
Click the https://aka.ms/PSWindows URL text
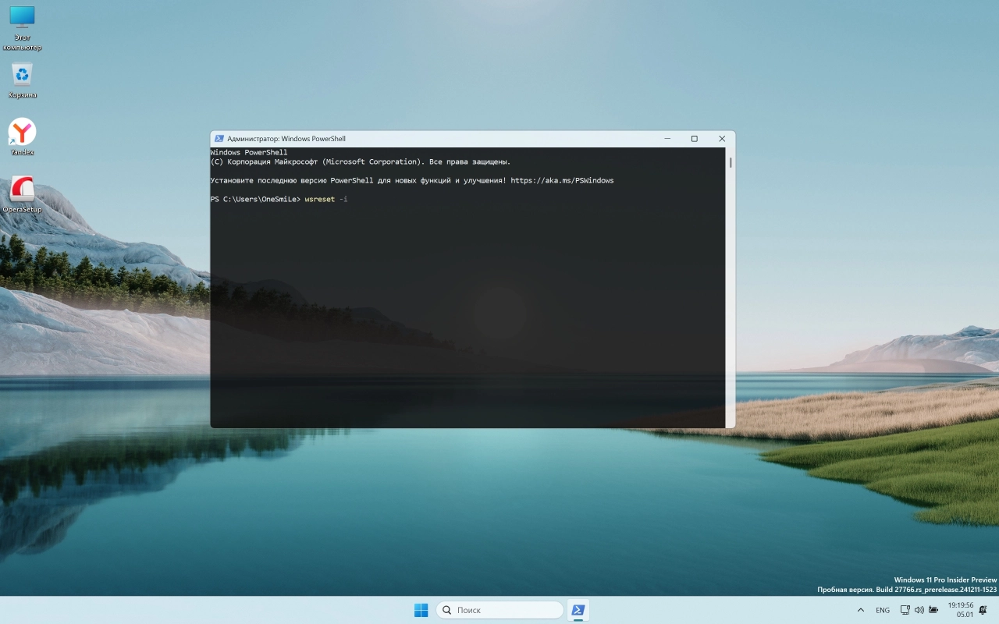[x=562, y=181]
